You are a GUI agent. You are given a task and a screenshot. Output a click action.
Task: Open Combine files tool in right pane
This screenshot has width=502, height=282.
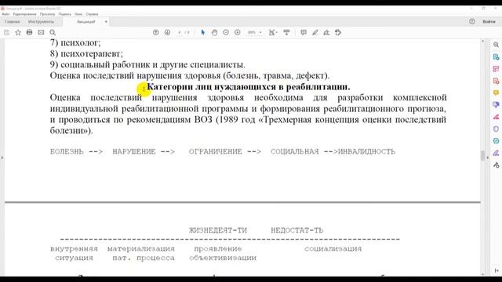pos(496,104)
